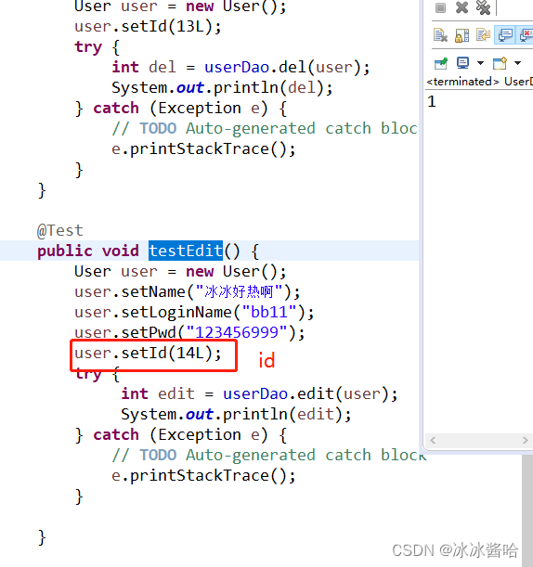The image size is (533, 567).
Task: Click the "bb11" string in setLoginName
Action: coord(269,312)
